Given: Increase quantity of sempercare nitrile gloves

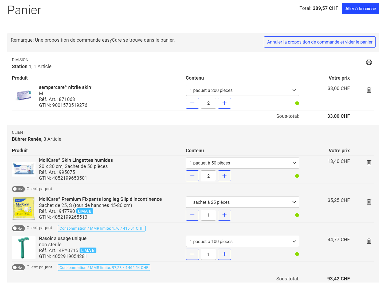Looking at the screenshot, I should pos(224,103).
